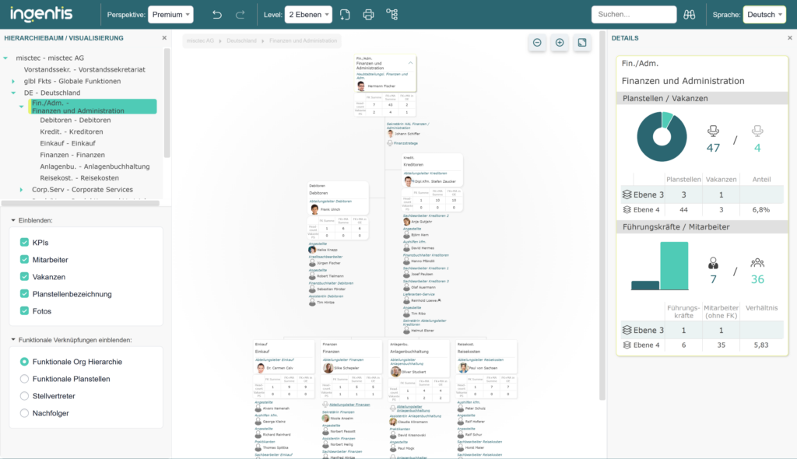
Task: Click the org structure icon in toolbar
Action: coord(392,15)
